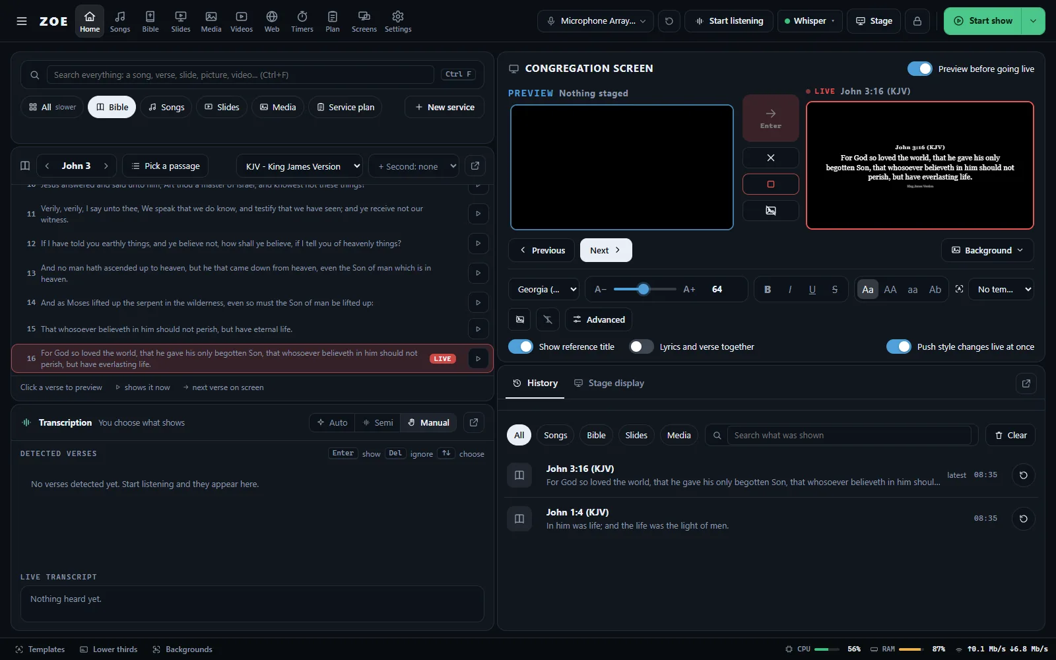This screenshot has width=1056, height=660.
Task: Open the hamburger main menu
Action: tap(22, 21)
